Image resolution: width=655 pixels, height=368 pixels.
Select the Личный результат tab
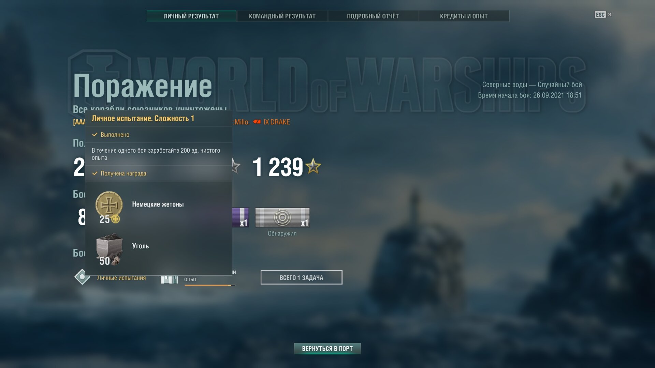click(191, 16)
